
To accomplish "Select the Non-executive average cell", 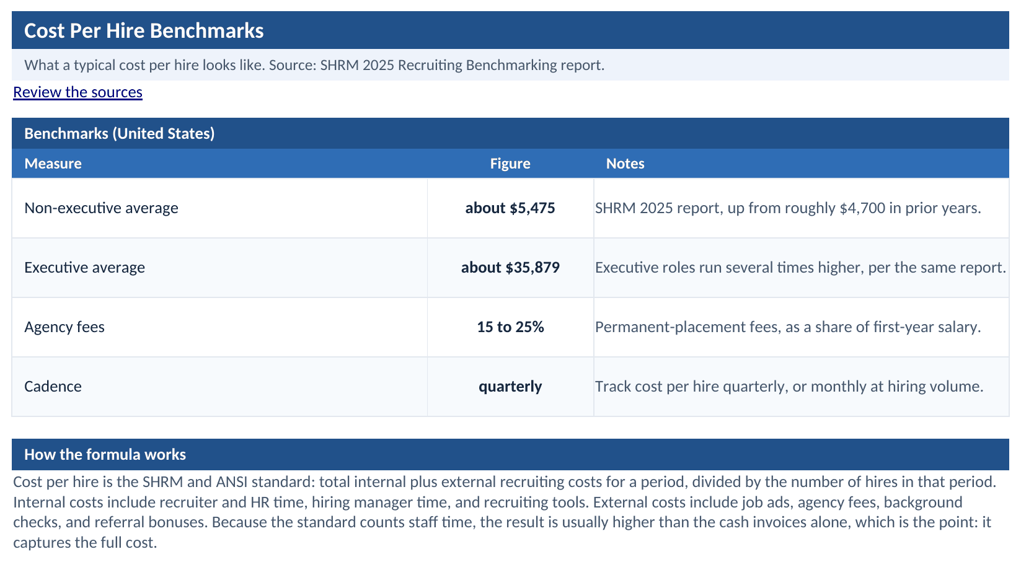I will pos(219,208).
